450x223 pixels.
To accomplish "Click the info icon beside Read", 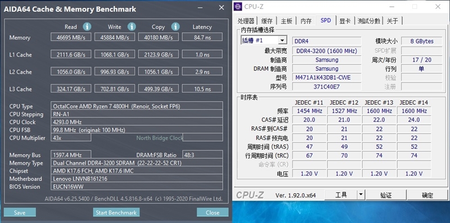I will click(x=87, y=26).
